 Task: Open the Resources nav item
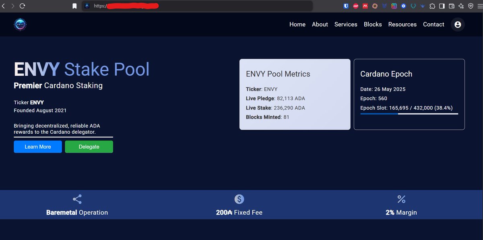(402, 25)
